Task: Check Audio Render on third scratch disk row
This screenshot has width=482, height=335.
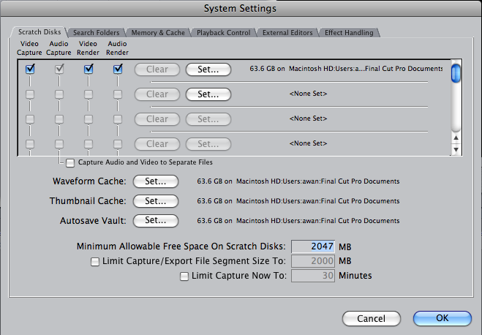Action: [x=118, y=119]
